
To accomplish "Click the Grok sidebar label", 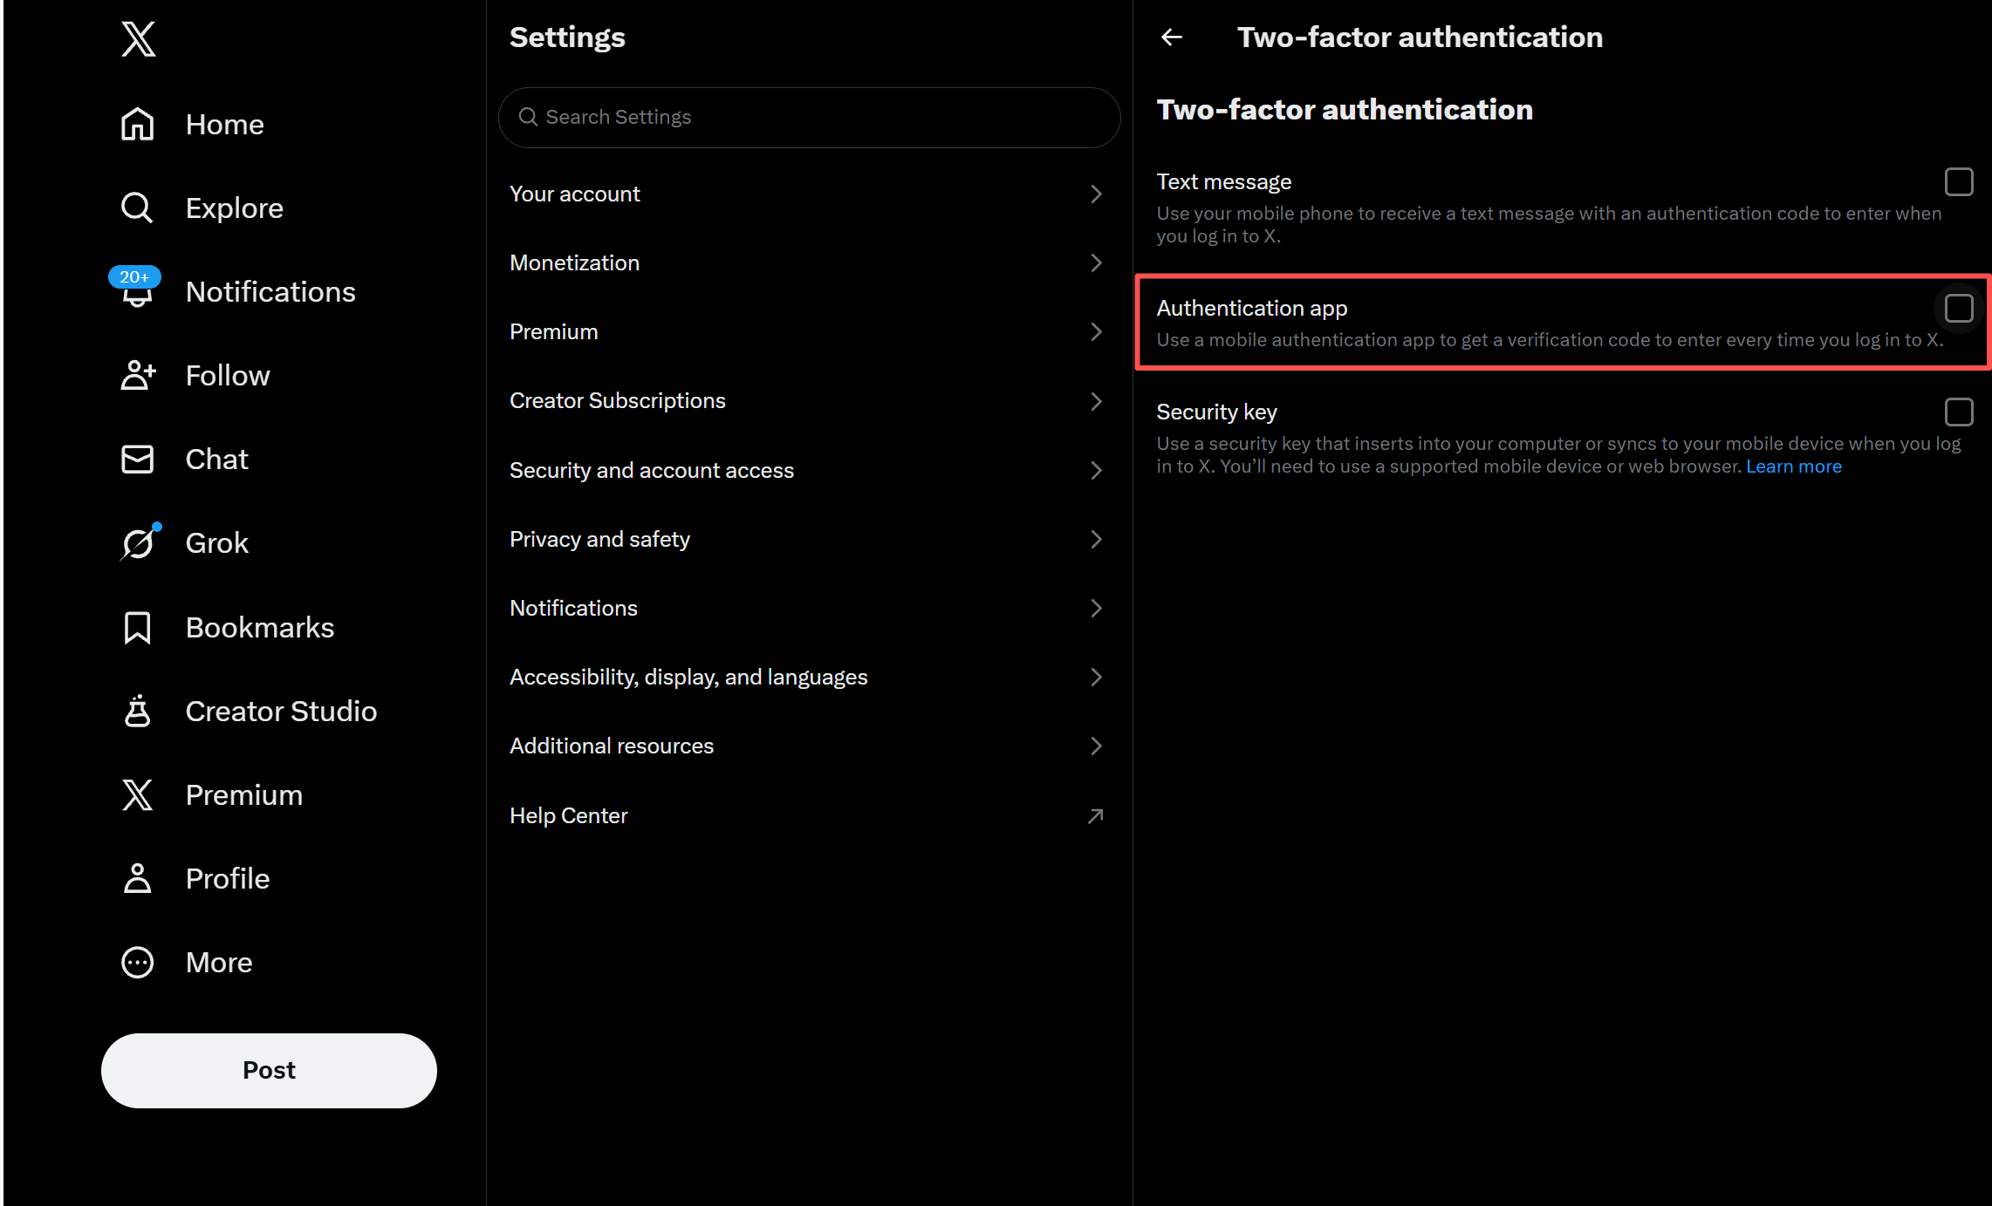I will [217, 543].
